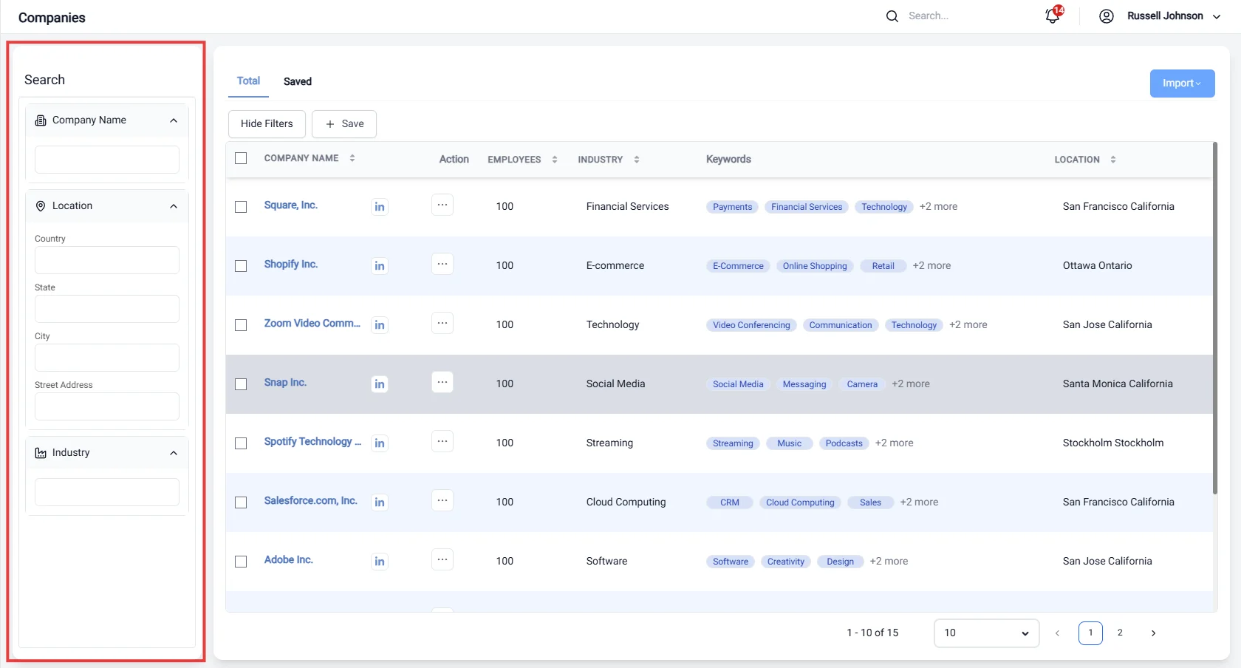Go to next page arrow
1241x668 pixels.
coord(1153,633)
